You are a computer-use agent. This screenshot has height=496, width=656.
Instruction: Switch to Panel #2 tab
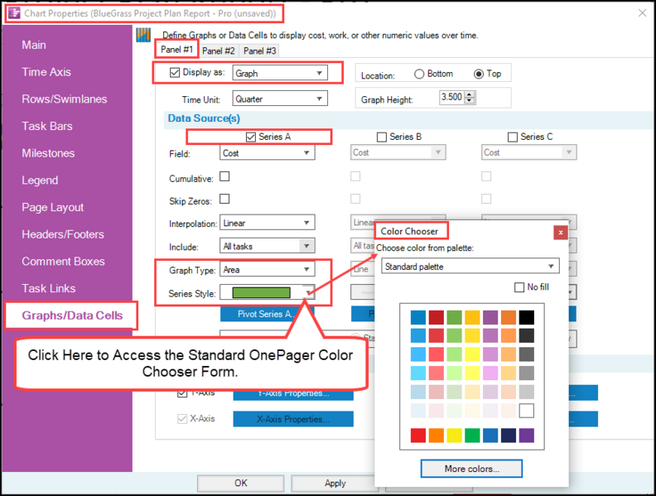[x=219, y=51]
